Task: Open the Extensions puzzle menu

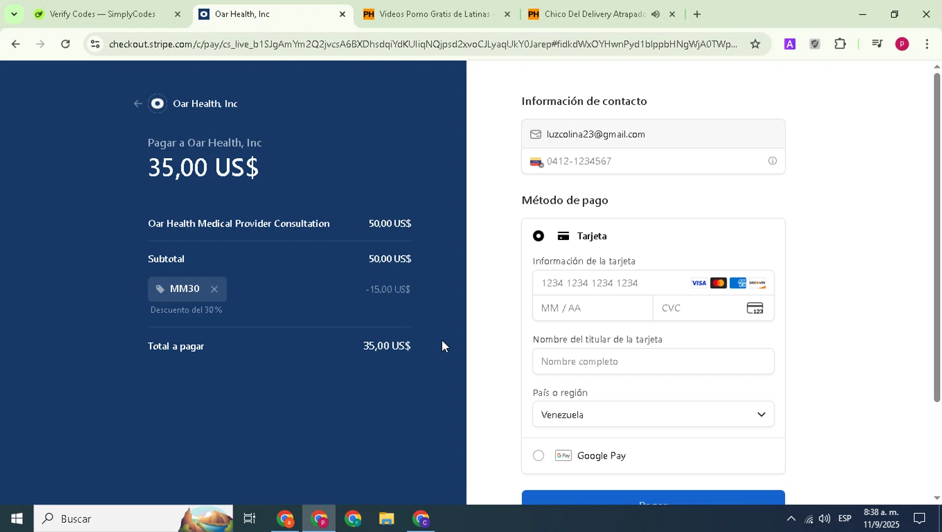Action: tap(840, 44)
